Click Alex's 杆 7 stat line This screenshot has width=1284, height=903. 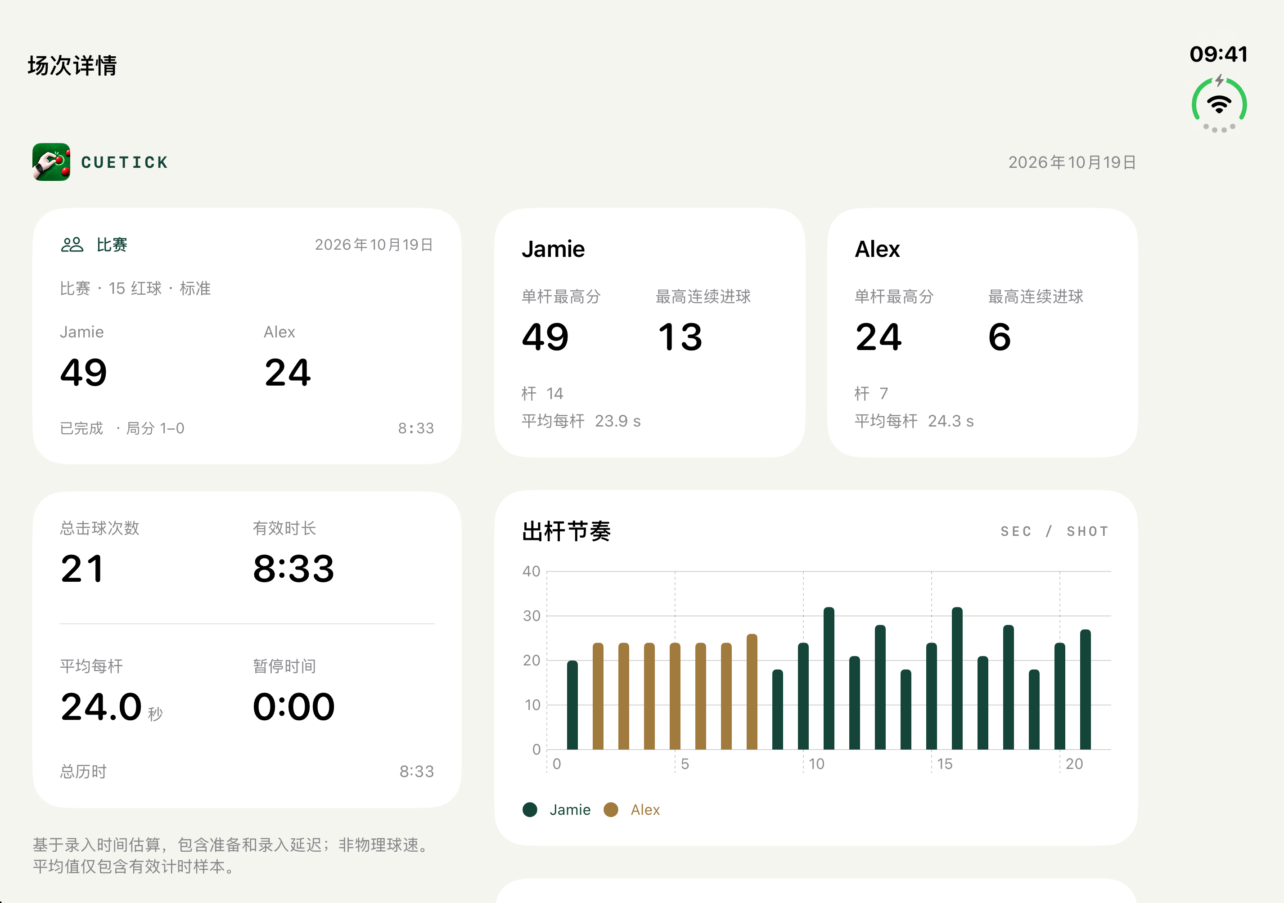click(x=871, y=394)
